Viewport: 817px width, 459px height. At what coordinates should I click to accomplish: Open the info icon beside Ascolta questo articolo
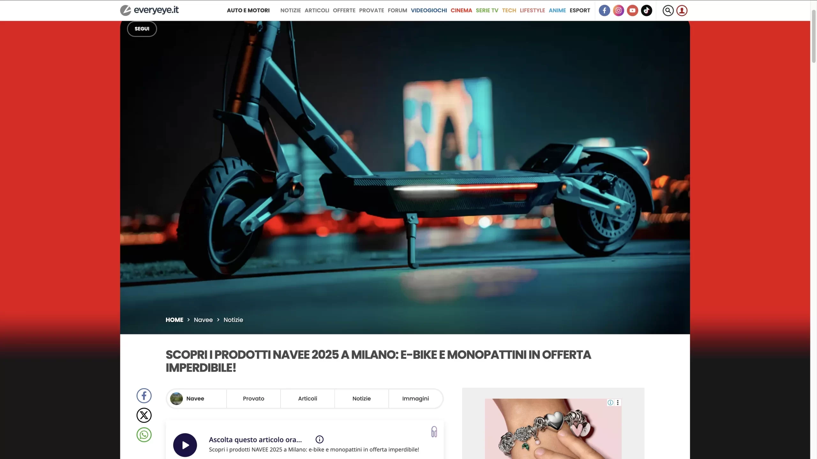[x=319, y=440]
